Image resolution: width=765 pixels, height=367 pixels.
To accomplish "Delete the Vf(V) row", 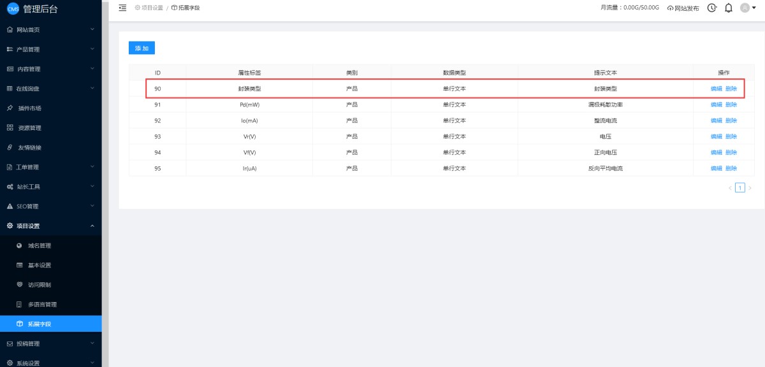I will pyautogui.click(x=731, y=152).
